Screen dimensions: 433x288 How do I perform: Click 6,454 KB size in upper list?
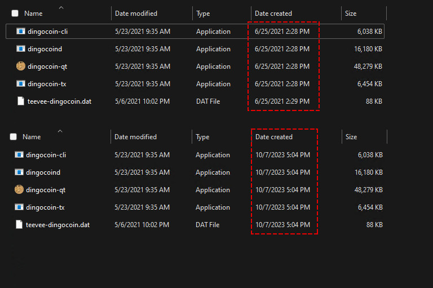370,84
